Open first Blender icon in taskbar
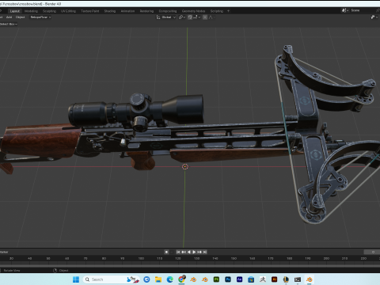The image size is (380, 285). pyautogui.click(x=193, y=279)
